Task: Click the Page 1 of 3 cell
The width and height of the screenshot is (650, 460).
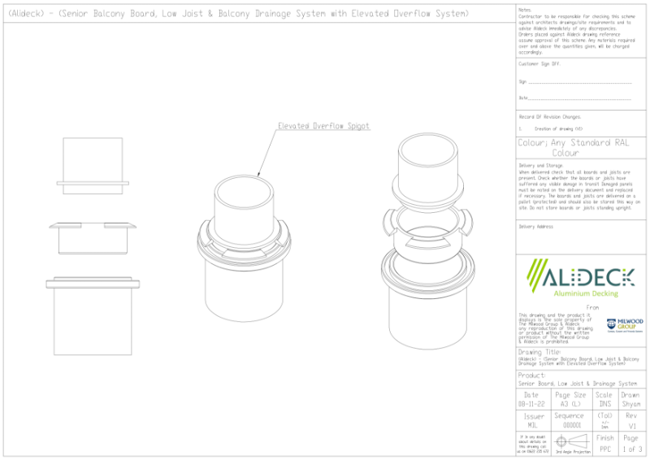Action: click(631, 443)
